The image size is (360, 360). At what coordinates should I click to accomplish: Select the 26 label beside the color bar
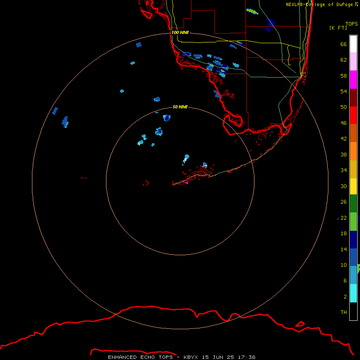pyautogui.click(x=344, y=202)
